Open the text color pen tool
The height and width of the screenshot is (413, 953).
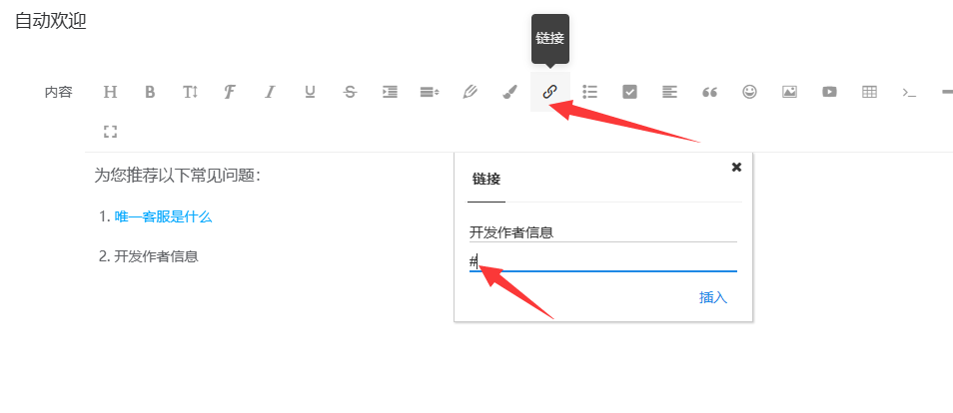click(x=470, y=92)
